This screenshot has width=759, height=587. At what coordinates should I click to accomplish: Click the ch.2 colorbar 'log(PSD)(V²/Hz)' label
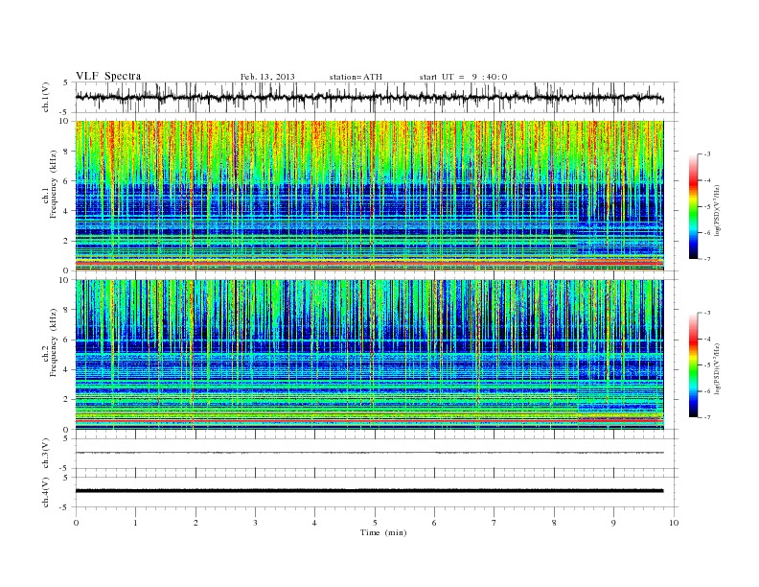pos(718,368)
